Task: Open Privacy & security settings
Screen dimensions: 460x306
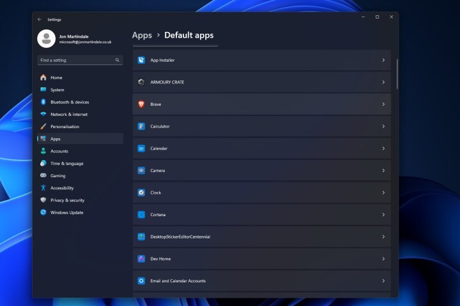Action: coord(80,200)
